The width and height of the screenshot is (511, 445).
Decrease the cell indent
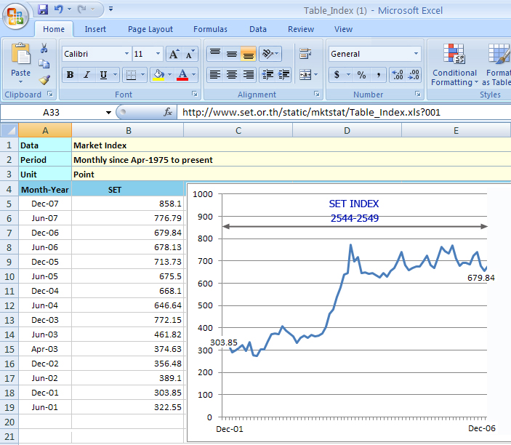pyautogui.click(x=267, y=75)
